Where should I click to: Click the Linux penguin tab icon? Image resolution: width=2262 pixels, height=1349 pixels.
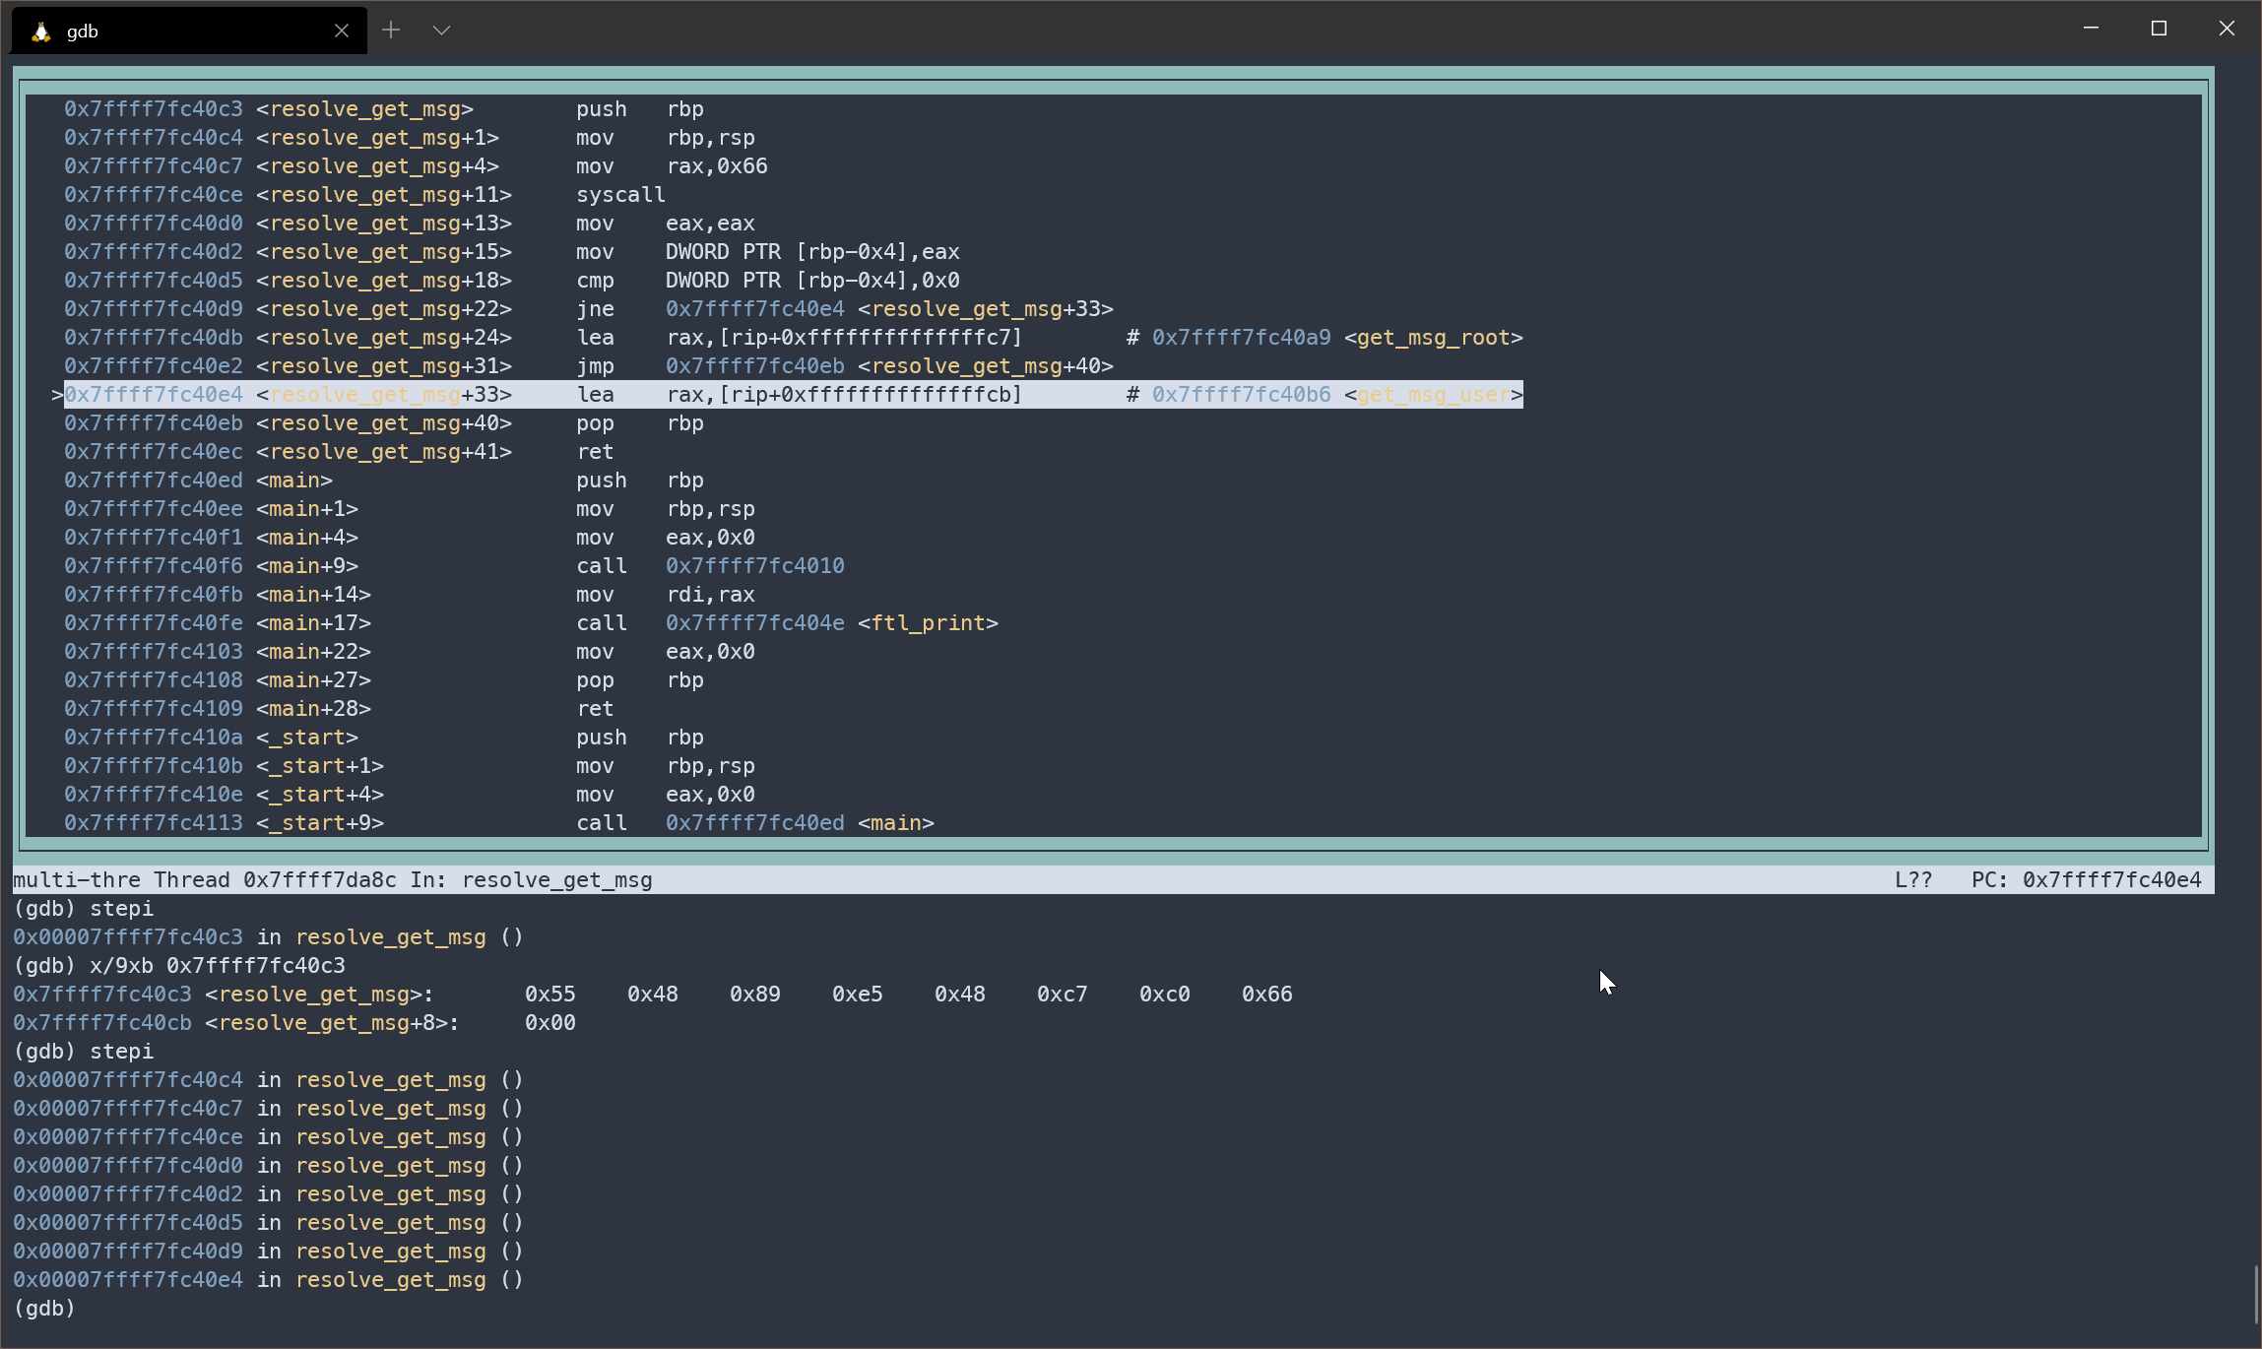point(40,32)
